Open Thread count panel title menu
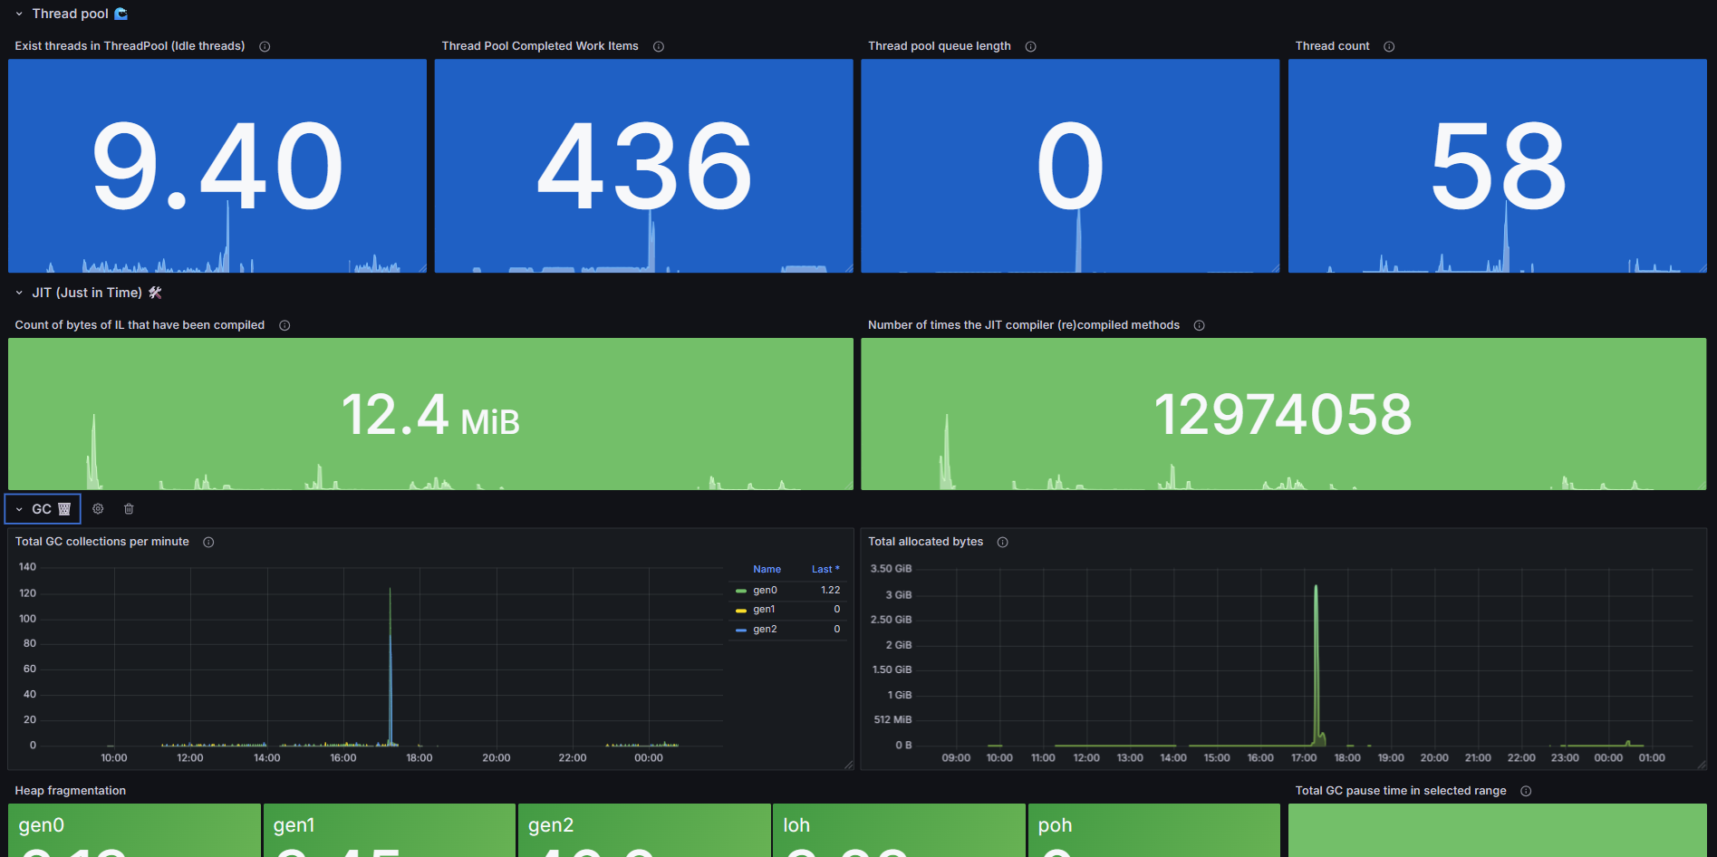This screenshot has height=857, width=1717. (x=1332, y=46)
